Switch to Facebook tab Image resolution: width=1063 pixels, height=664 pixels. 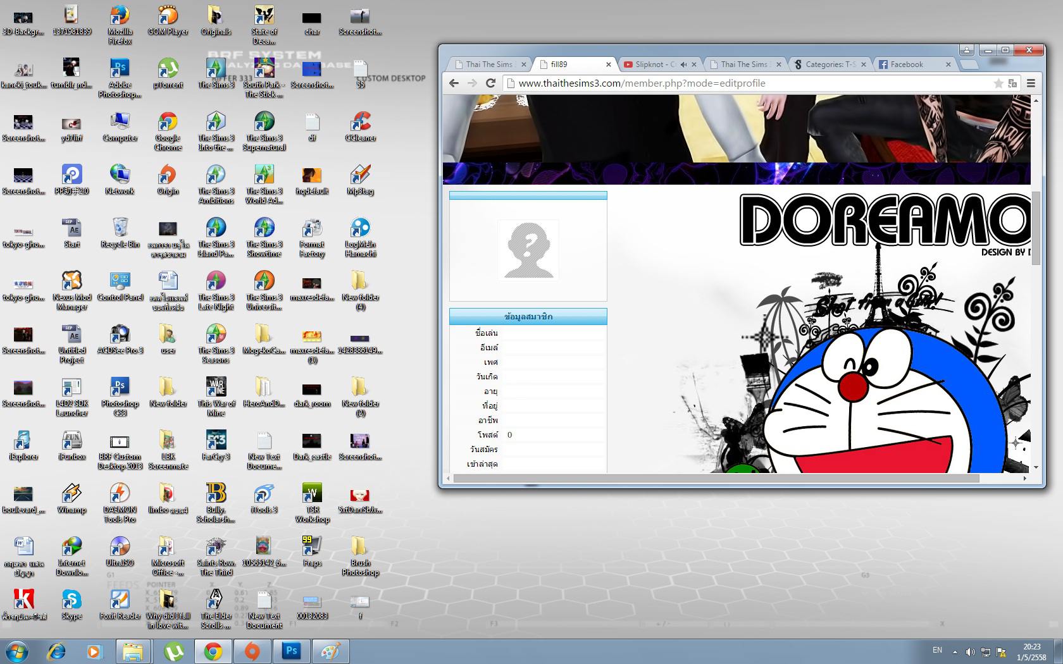pyautogui.click(x=914, y=64)
